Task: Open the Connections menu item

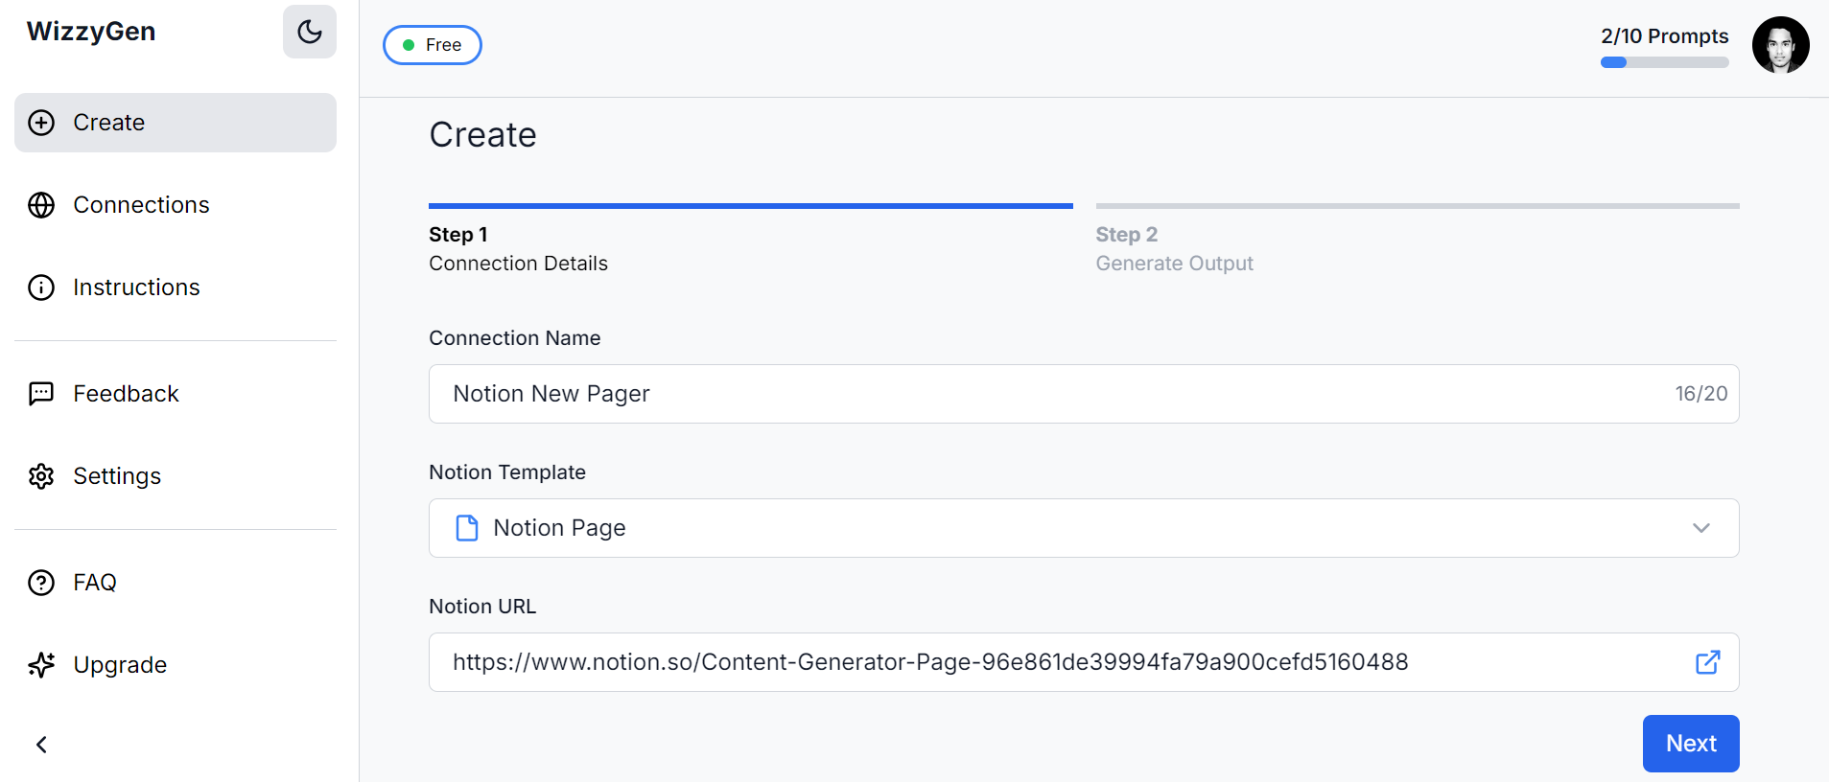Action: (141, 205)
